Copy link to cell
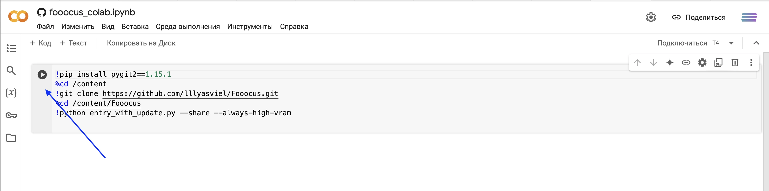 point(686,62)
